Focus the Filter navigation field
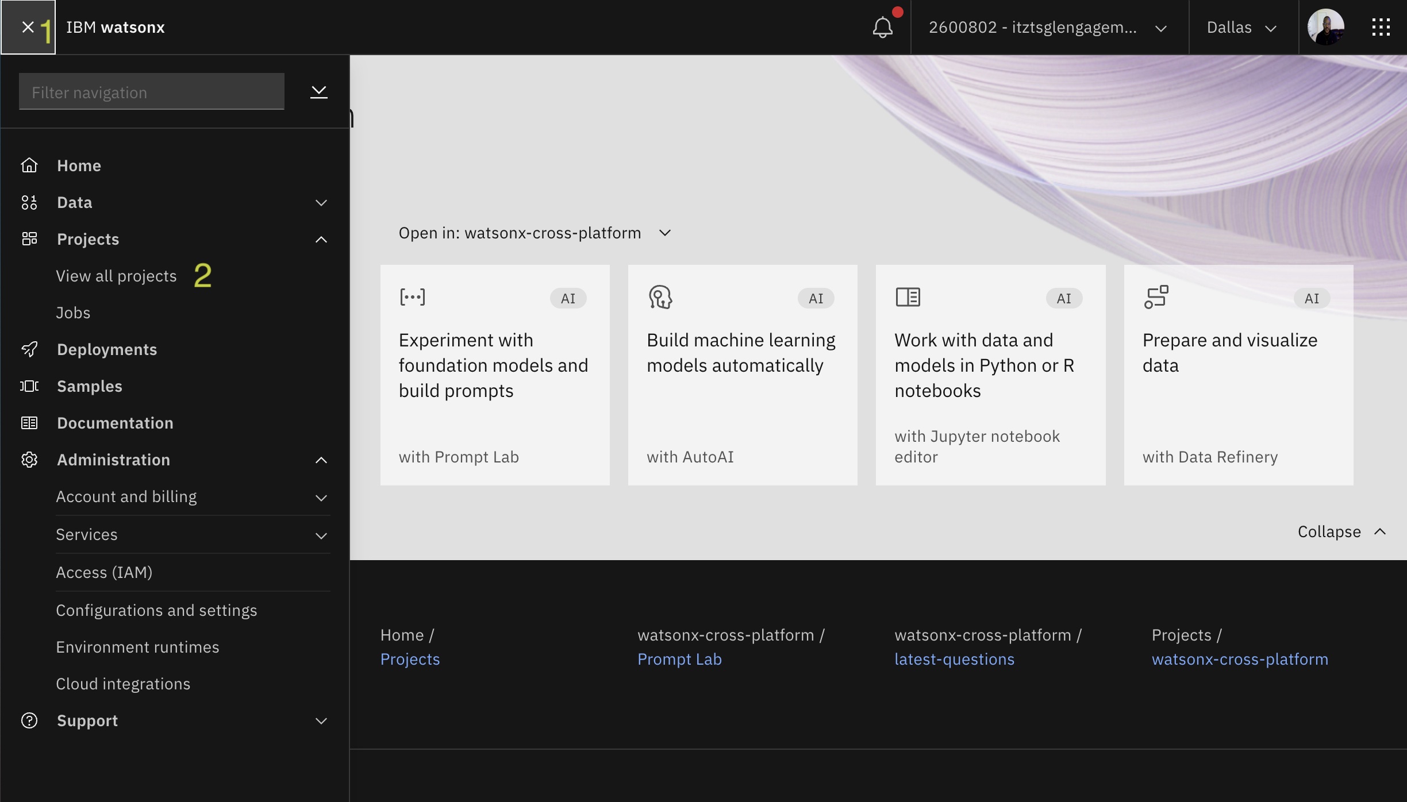The width and height of the screenshot is (1407, 802). (x=152, y=91)
